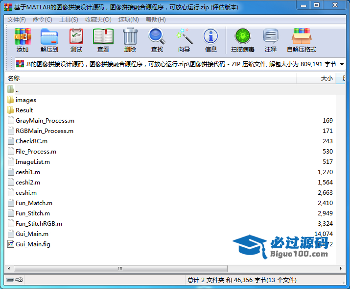Click the 解压到 (Extract to) icon
Image resolution: width=350 pixels, height=289 pixels.
49,36
